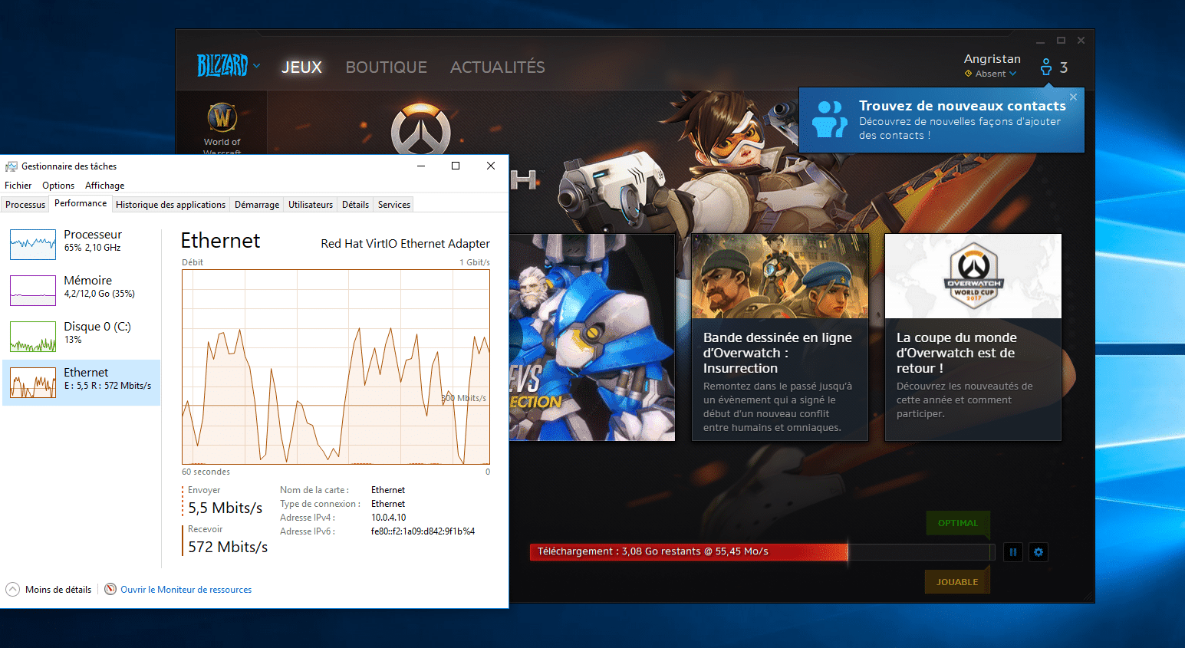1185x648 pixels.
Task: Open the friends list icon
Action: (1046, 67)
